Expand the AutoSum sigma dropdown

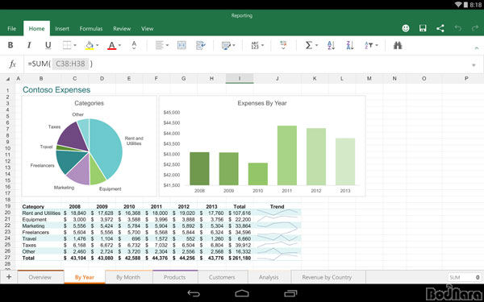[x=316, y=46]
